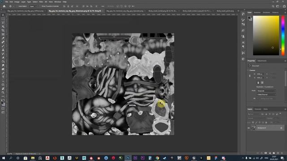Switch to the Swatches tab
The height and width of the screenshot is (161, 287).
[x=257, y=13]
